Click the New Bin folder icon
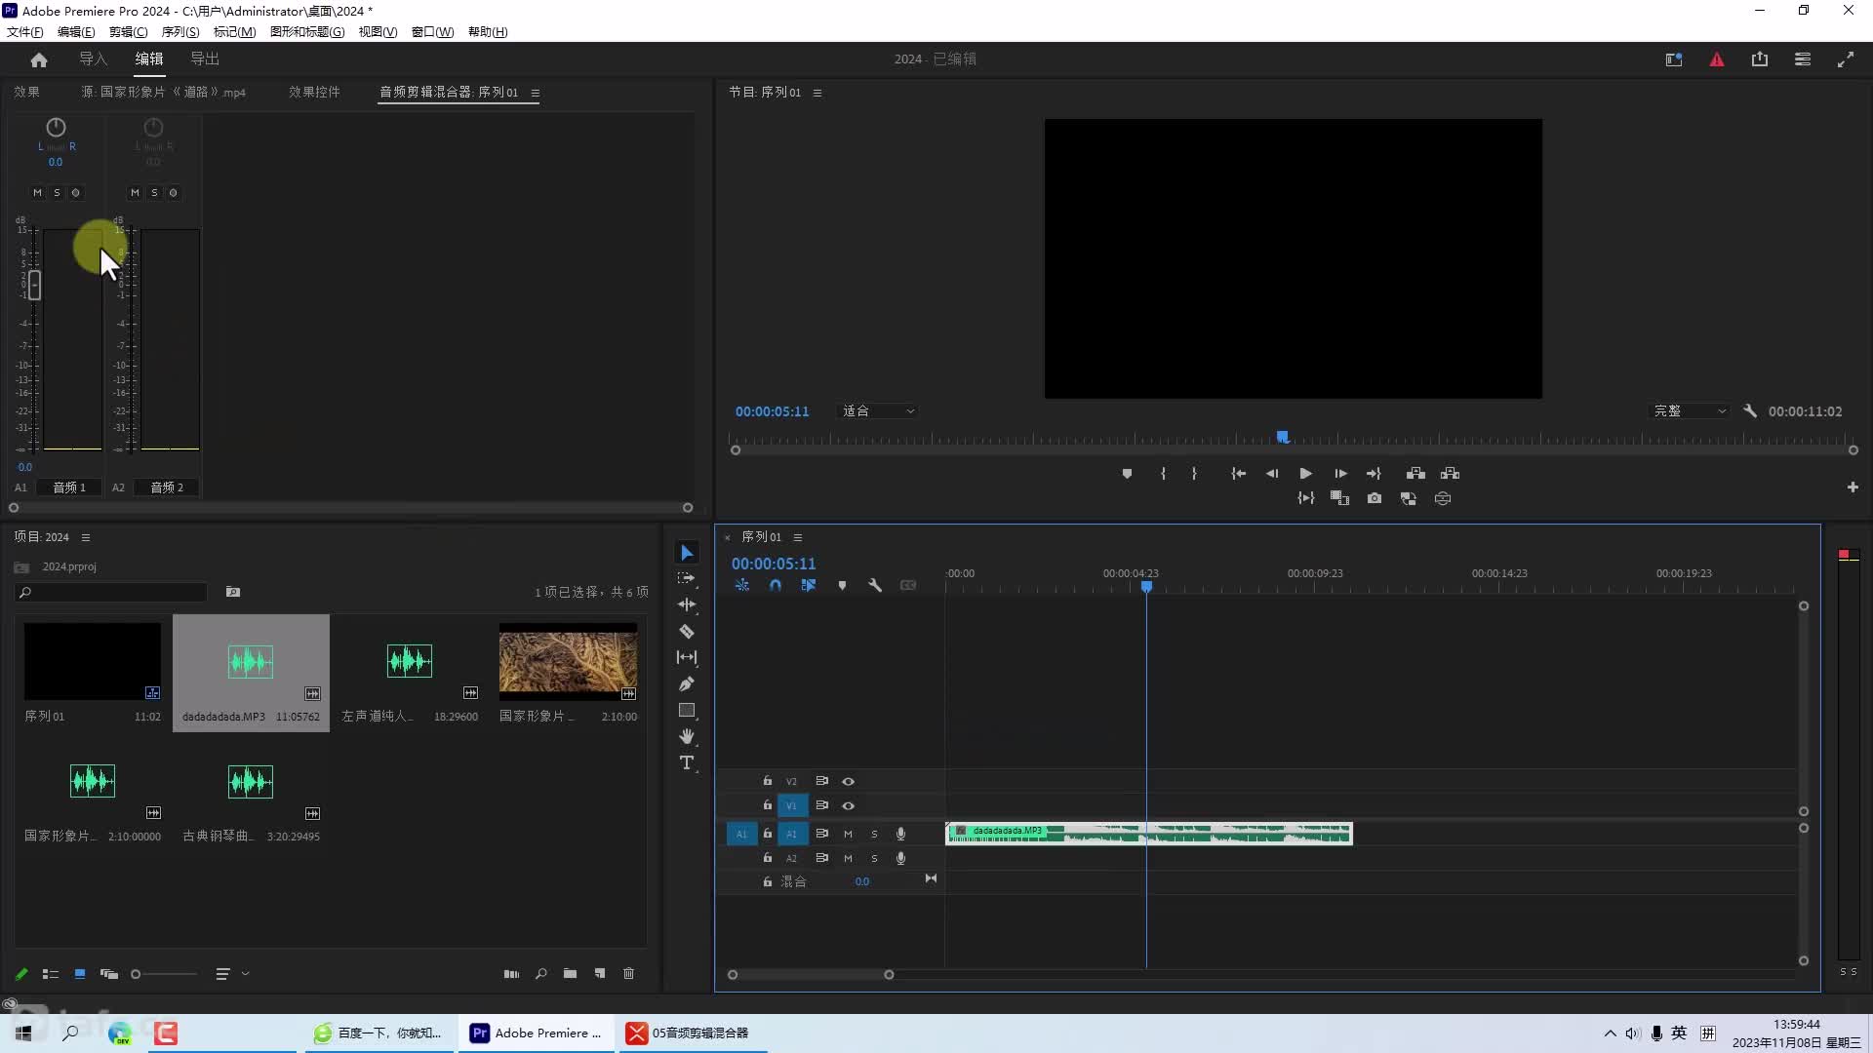Viewport: 1873px width, 1053px height. click(x=570, y=974)
